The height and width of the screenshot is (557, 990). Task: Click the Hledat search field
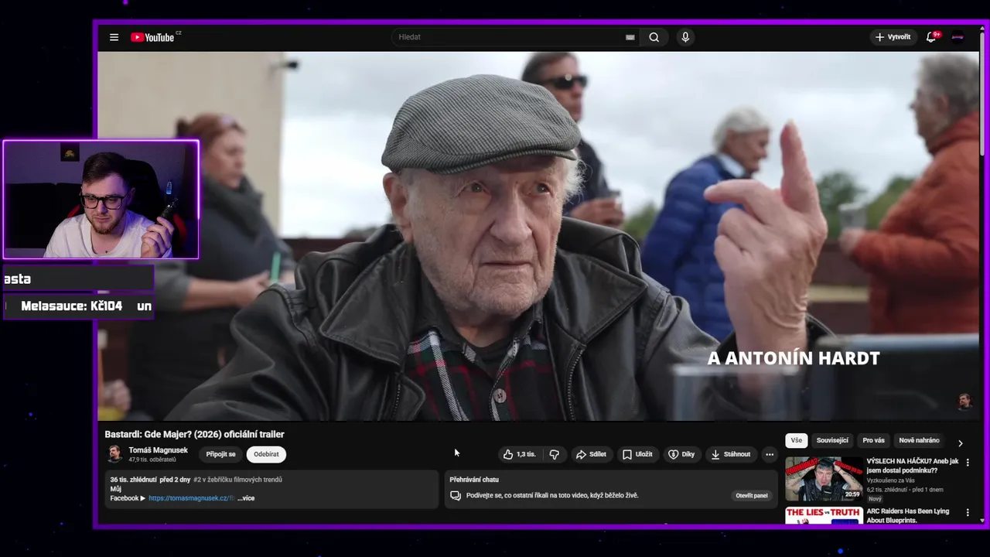(515, 37)
